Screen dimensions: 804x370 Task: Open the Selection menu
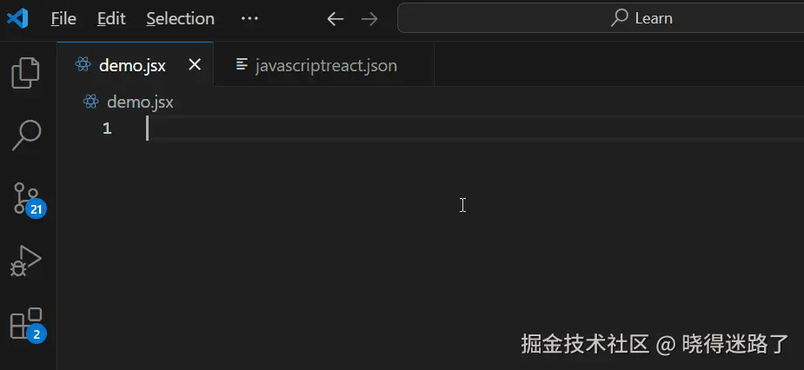pyautogui.click(x=181, y=19)
